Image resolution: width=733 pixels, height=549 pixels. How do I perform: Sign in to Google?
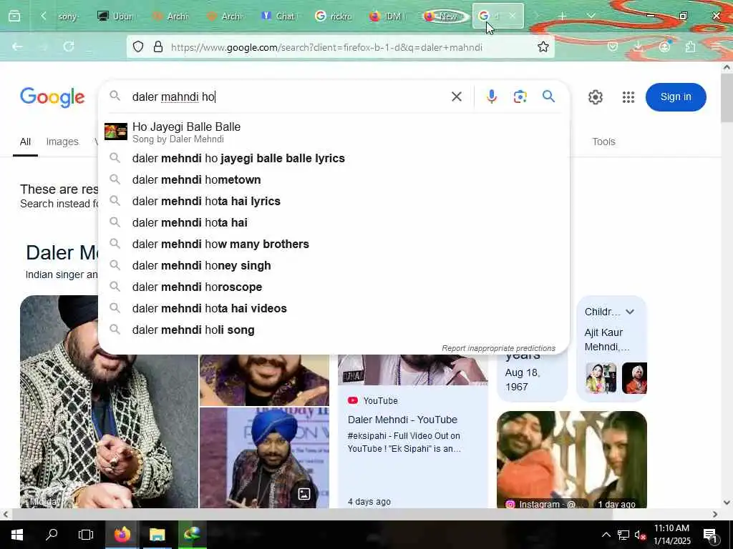point(676,97)
